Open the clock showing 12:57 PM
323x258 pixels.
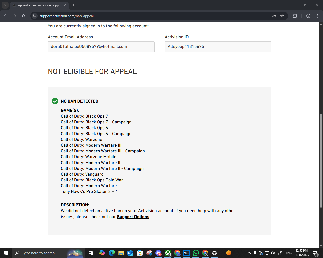tap(302, 253)
